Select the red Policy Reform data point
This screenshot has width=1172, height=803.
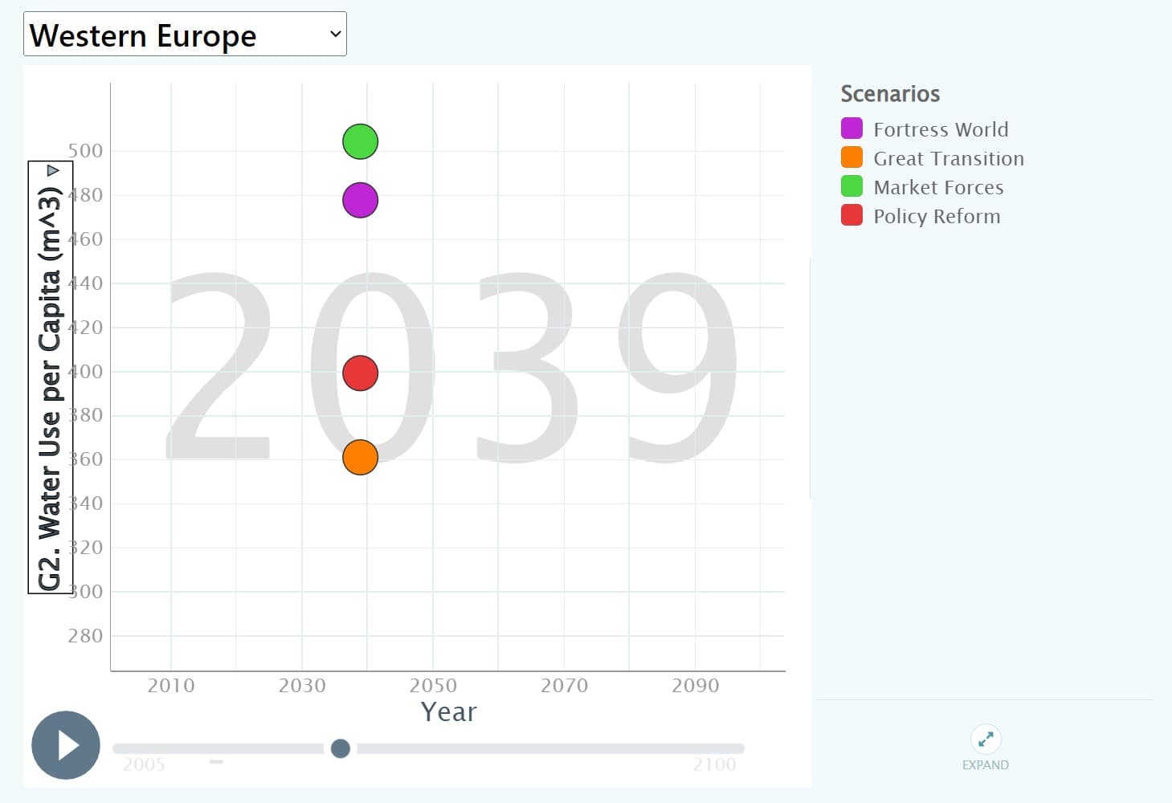(360, 373)
